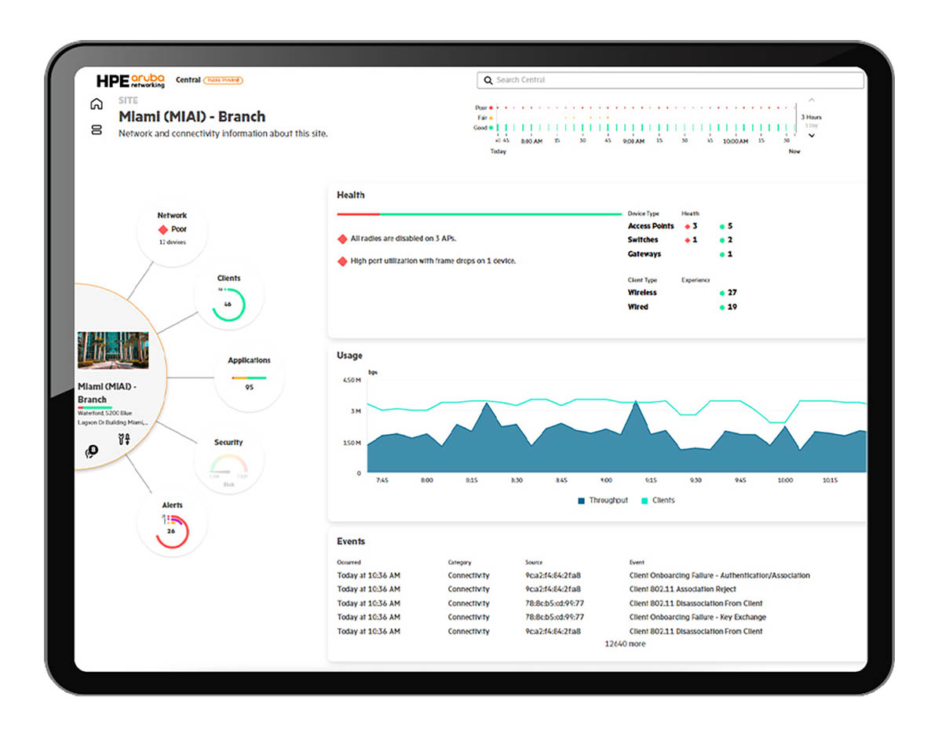Open the Alerts circle showing 26
942x730 pixels.
coord(172,523)
